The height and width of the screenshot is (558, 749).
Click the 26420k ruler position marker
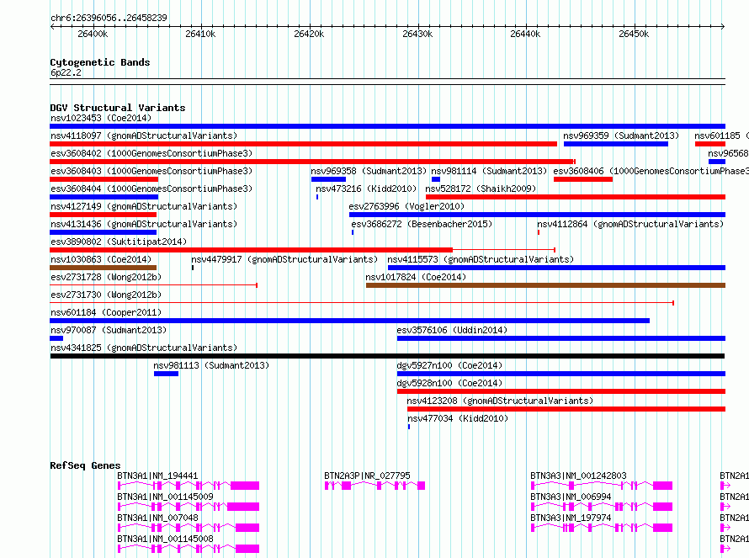309,34
